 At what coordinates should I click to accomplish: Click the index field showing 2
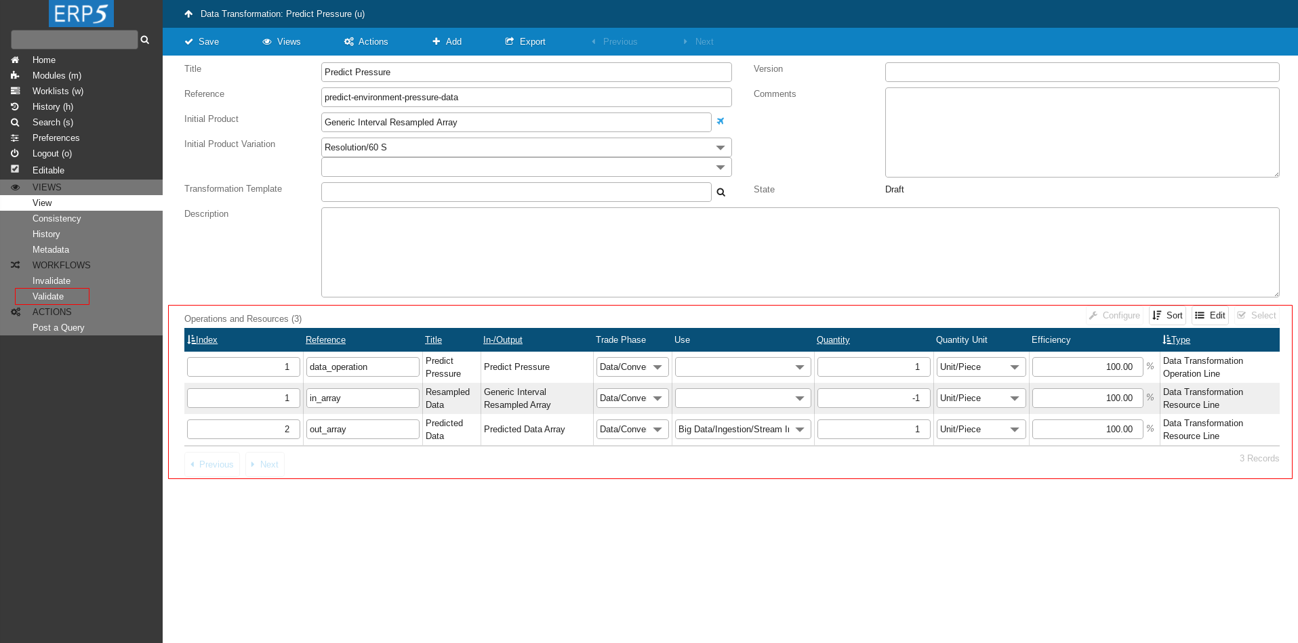243,429
